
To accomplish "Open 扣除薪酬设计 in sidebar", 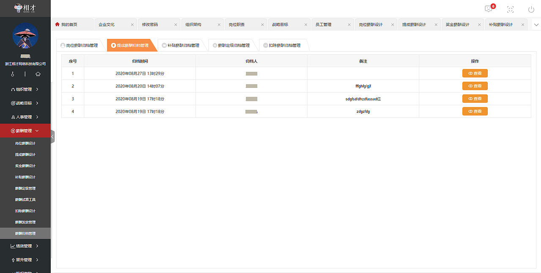I will (x=25, y=211).
